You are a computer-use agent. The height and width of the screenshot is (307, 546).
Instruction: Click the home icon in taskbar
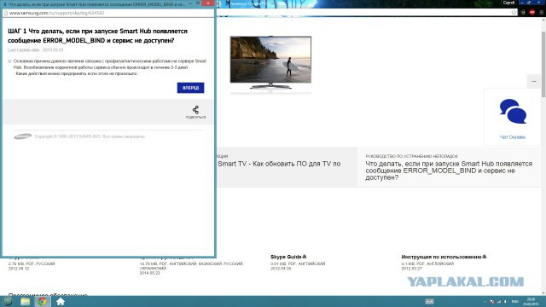pos(61,301)
